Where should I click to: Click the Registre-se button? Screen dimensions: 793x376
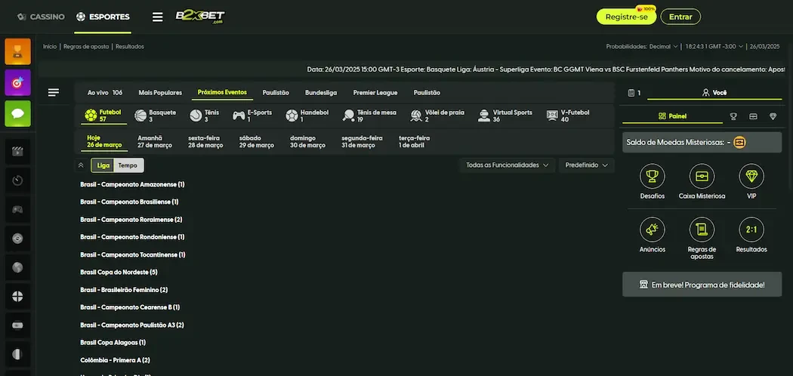626,17
